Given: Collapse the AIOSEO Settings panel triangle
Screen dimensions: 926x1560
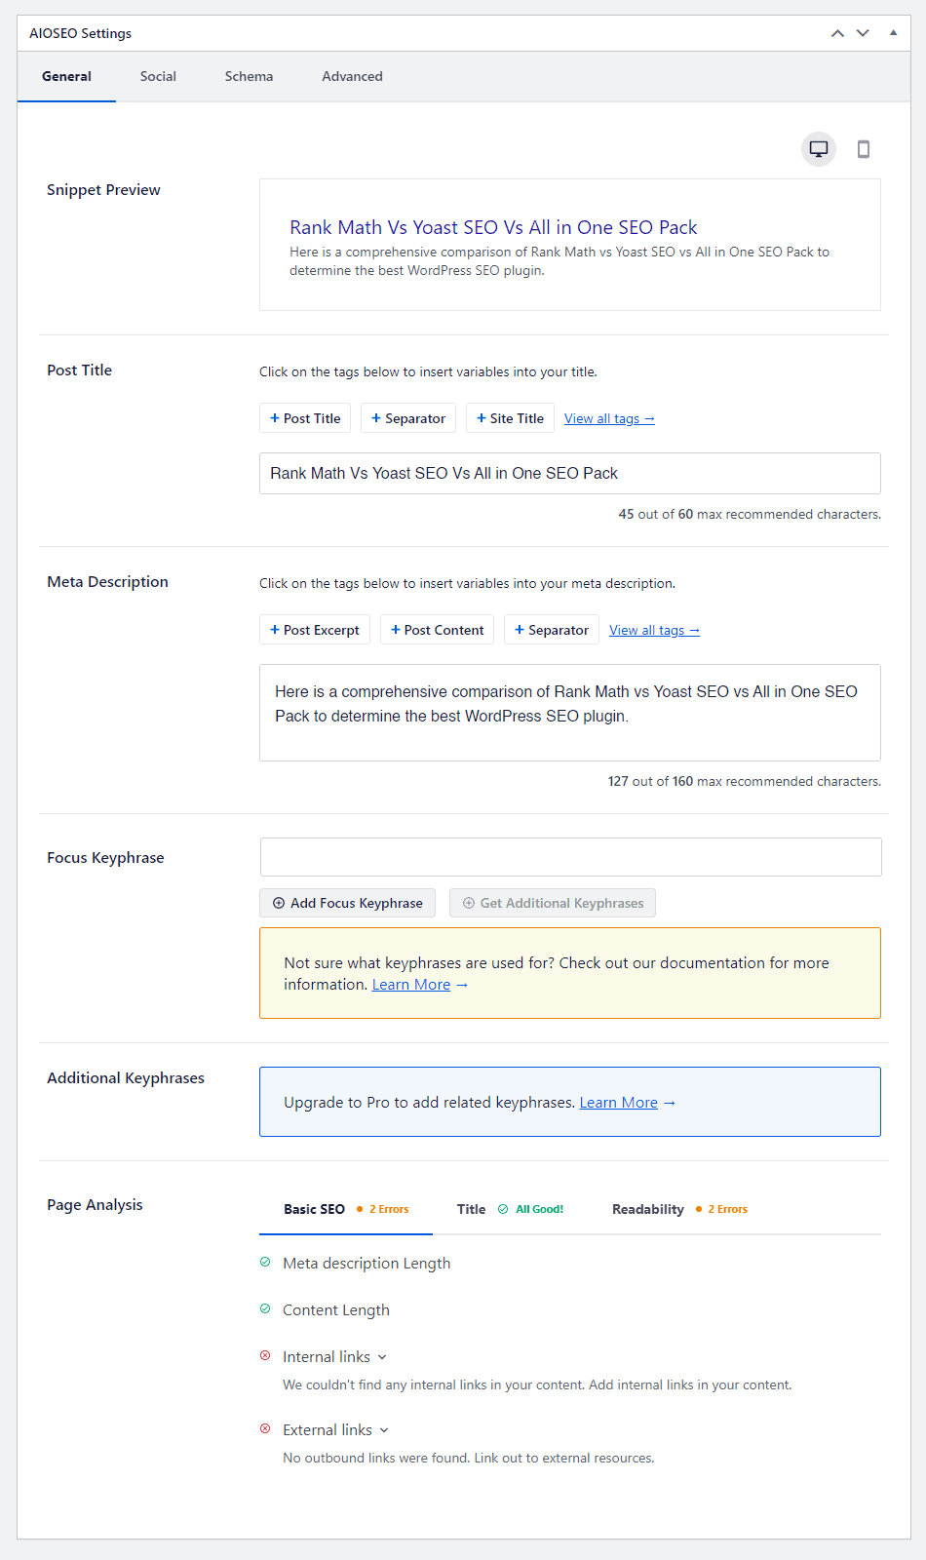Looking at the screenshot, I should (x=893, y=33).
